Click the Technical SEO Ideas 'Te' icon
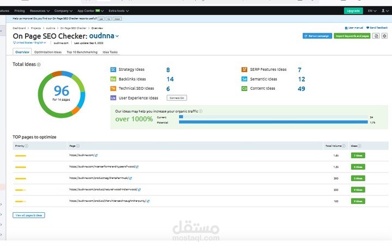Viewport: 392px width, 247px height. 113,89
